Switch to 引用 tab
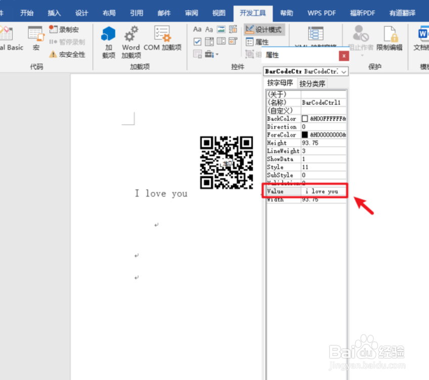 (x=137, y=13)
